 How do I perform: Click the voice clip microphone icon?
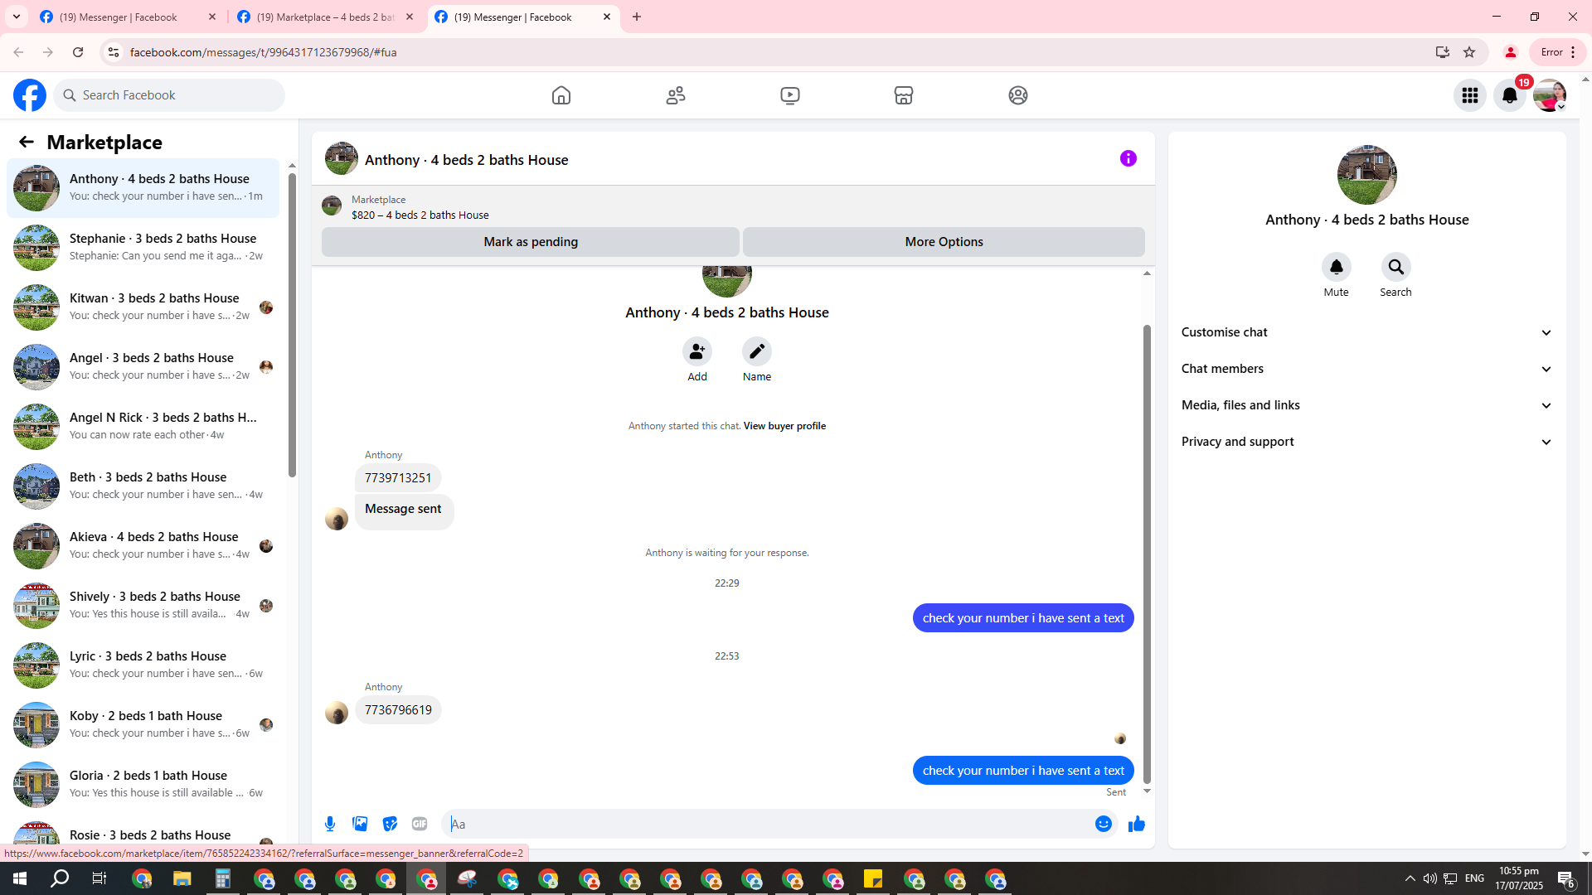[330, 824]
